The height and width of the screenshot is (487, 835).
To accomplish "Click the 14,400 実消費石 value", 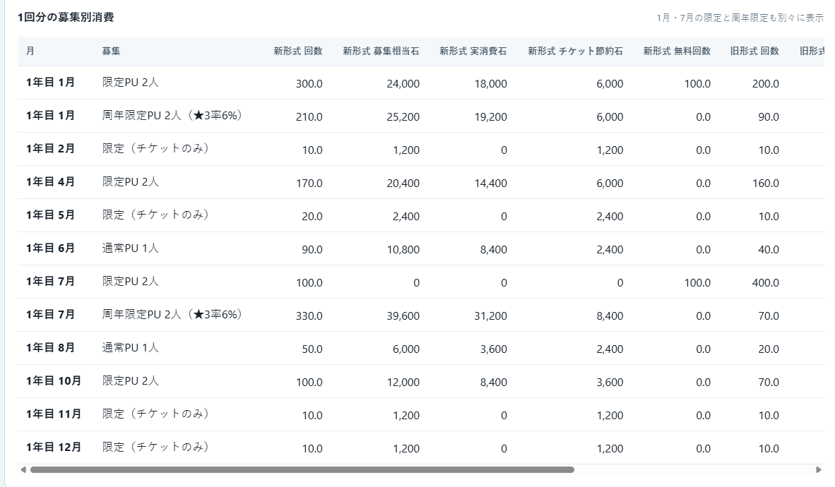I will tap(490, 184).
